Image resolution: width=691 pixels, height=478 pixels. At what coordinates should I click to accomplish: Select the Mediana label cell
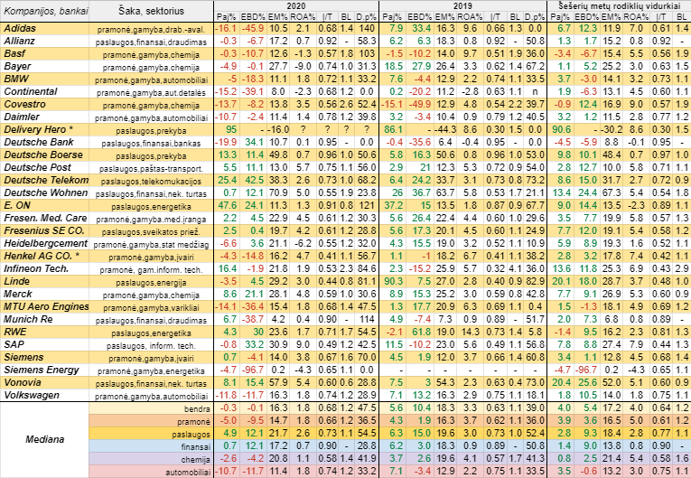coord(45,440)
